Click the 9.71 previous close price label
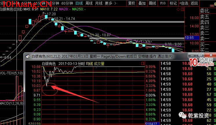Screen dimensions: 216x125 pos(37,95)
